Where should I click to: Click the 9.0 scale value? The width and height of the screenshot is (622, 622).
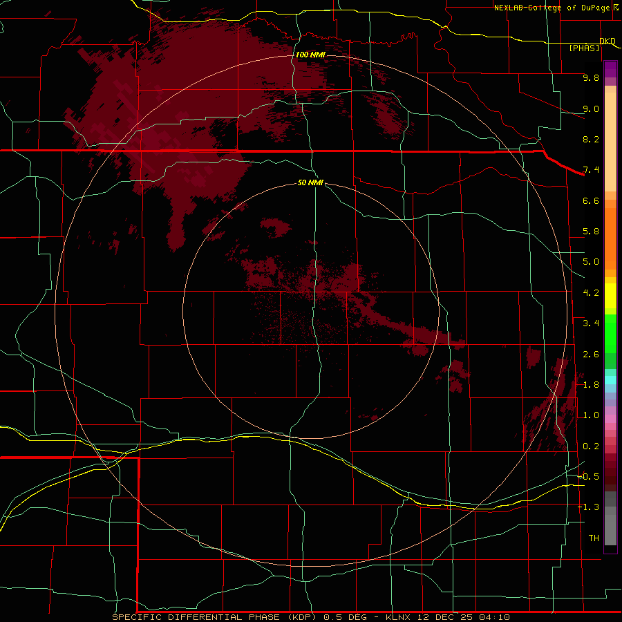(x=591, y=109)
